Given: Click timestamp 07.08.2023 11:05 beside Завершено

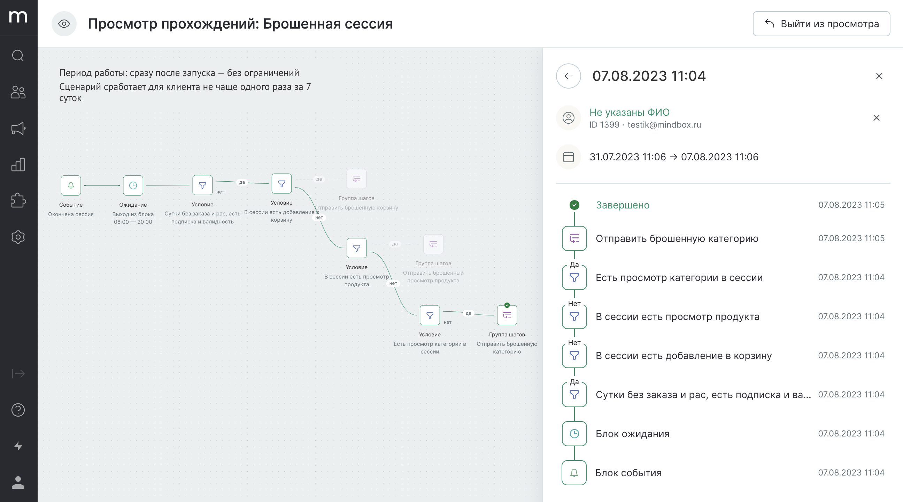Looking at the screenshot, I should (x=851, y=205).
